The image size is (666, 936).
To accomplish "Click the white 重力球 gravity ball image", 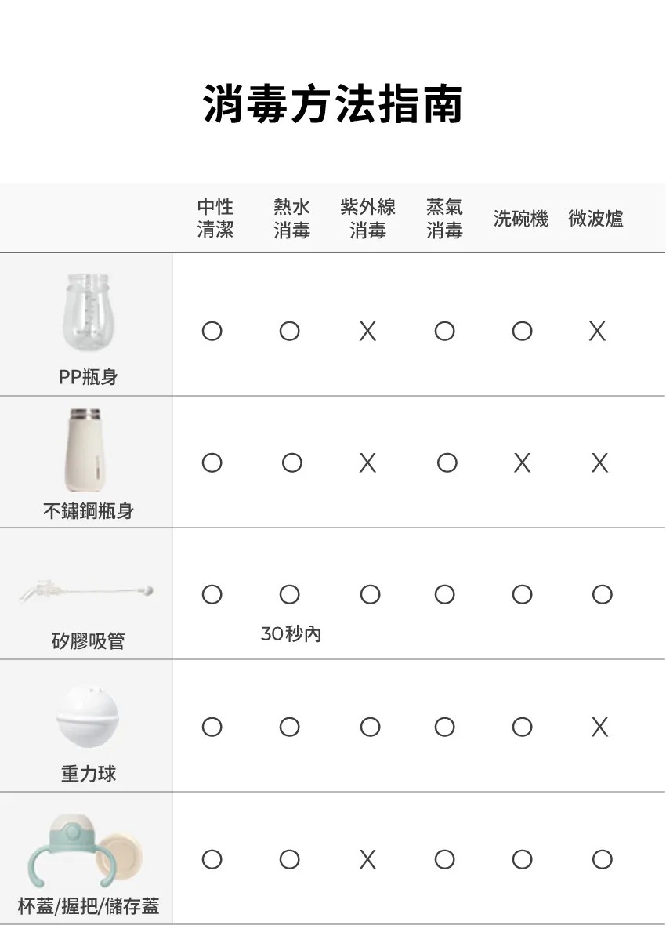I will coord(88,717).
